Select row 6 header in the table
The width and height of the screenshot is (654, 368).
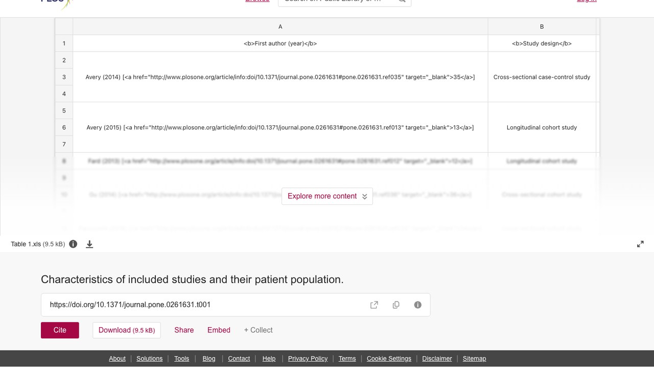[x=64, y=127]
